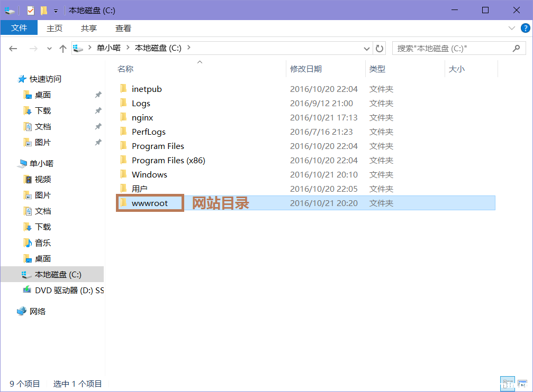Click the Properties quick access icon in title bar
Image resolution: width=533 pixels, height=392 pixels.
(x=31, y=11)
